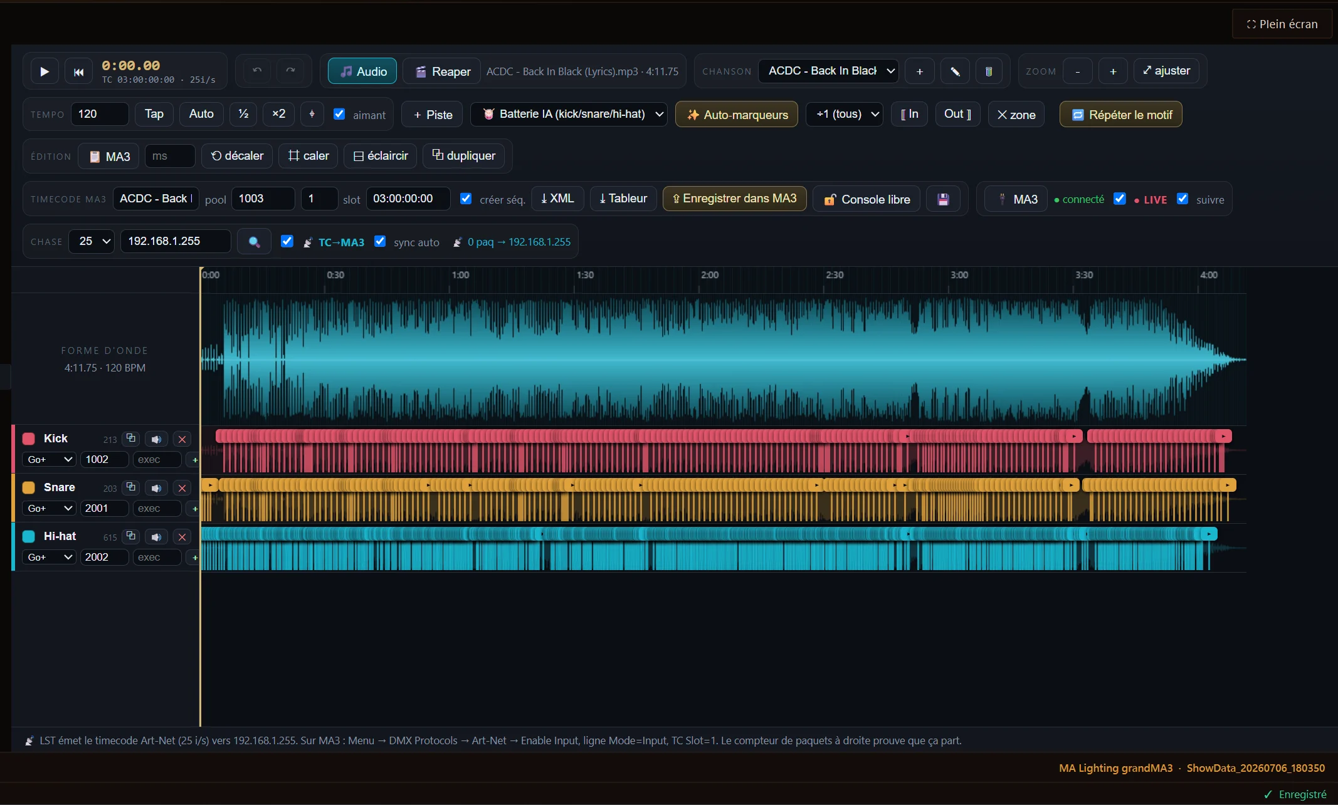Fit the timeline with ajuster
Viewport: 1338px width, 805px height.
pos(1166,71)
